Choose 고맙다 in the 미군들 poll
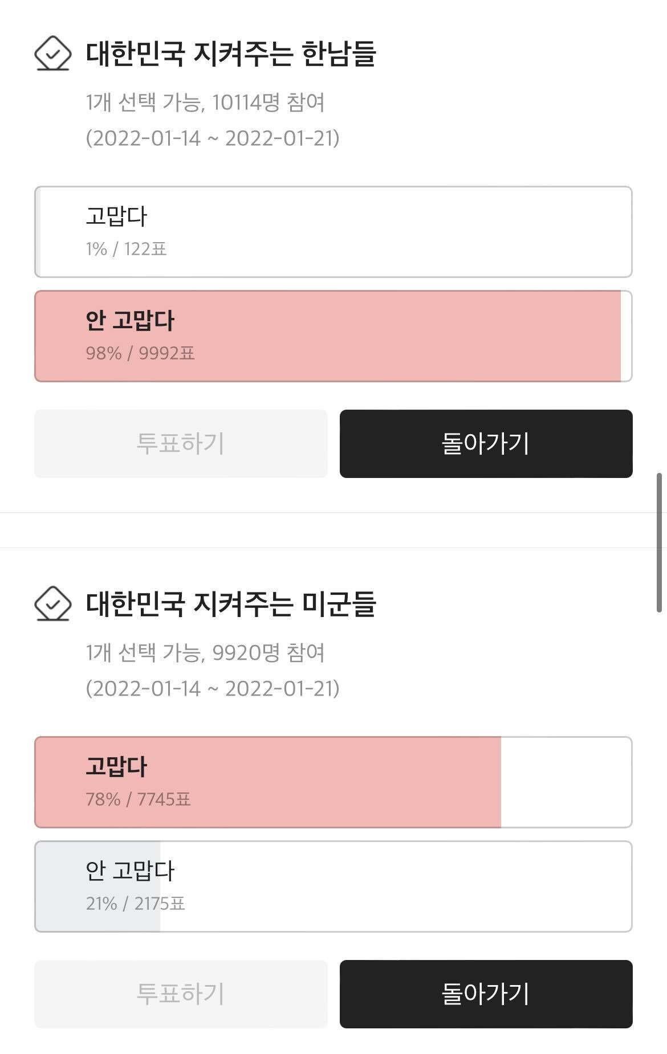 [x=333, y=782]
